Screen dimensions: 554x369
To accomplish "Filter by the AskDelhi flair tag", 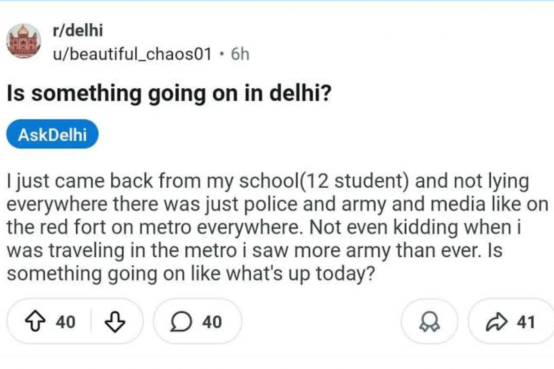I will click(52, 134).
